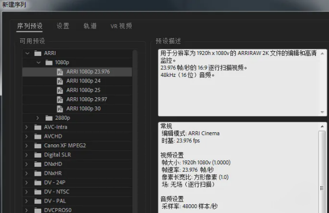Click the 帧大小: 1920h 1080v text
The image size is (329, 213).
coord(196,162)
